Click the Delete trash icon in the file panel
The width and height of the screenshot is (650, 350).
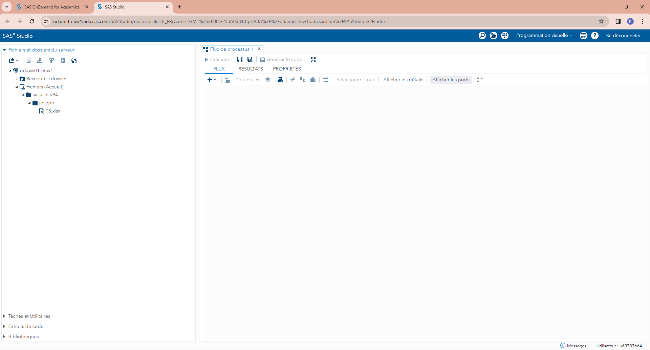[29, 61]
